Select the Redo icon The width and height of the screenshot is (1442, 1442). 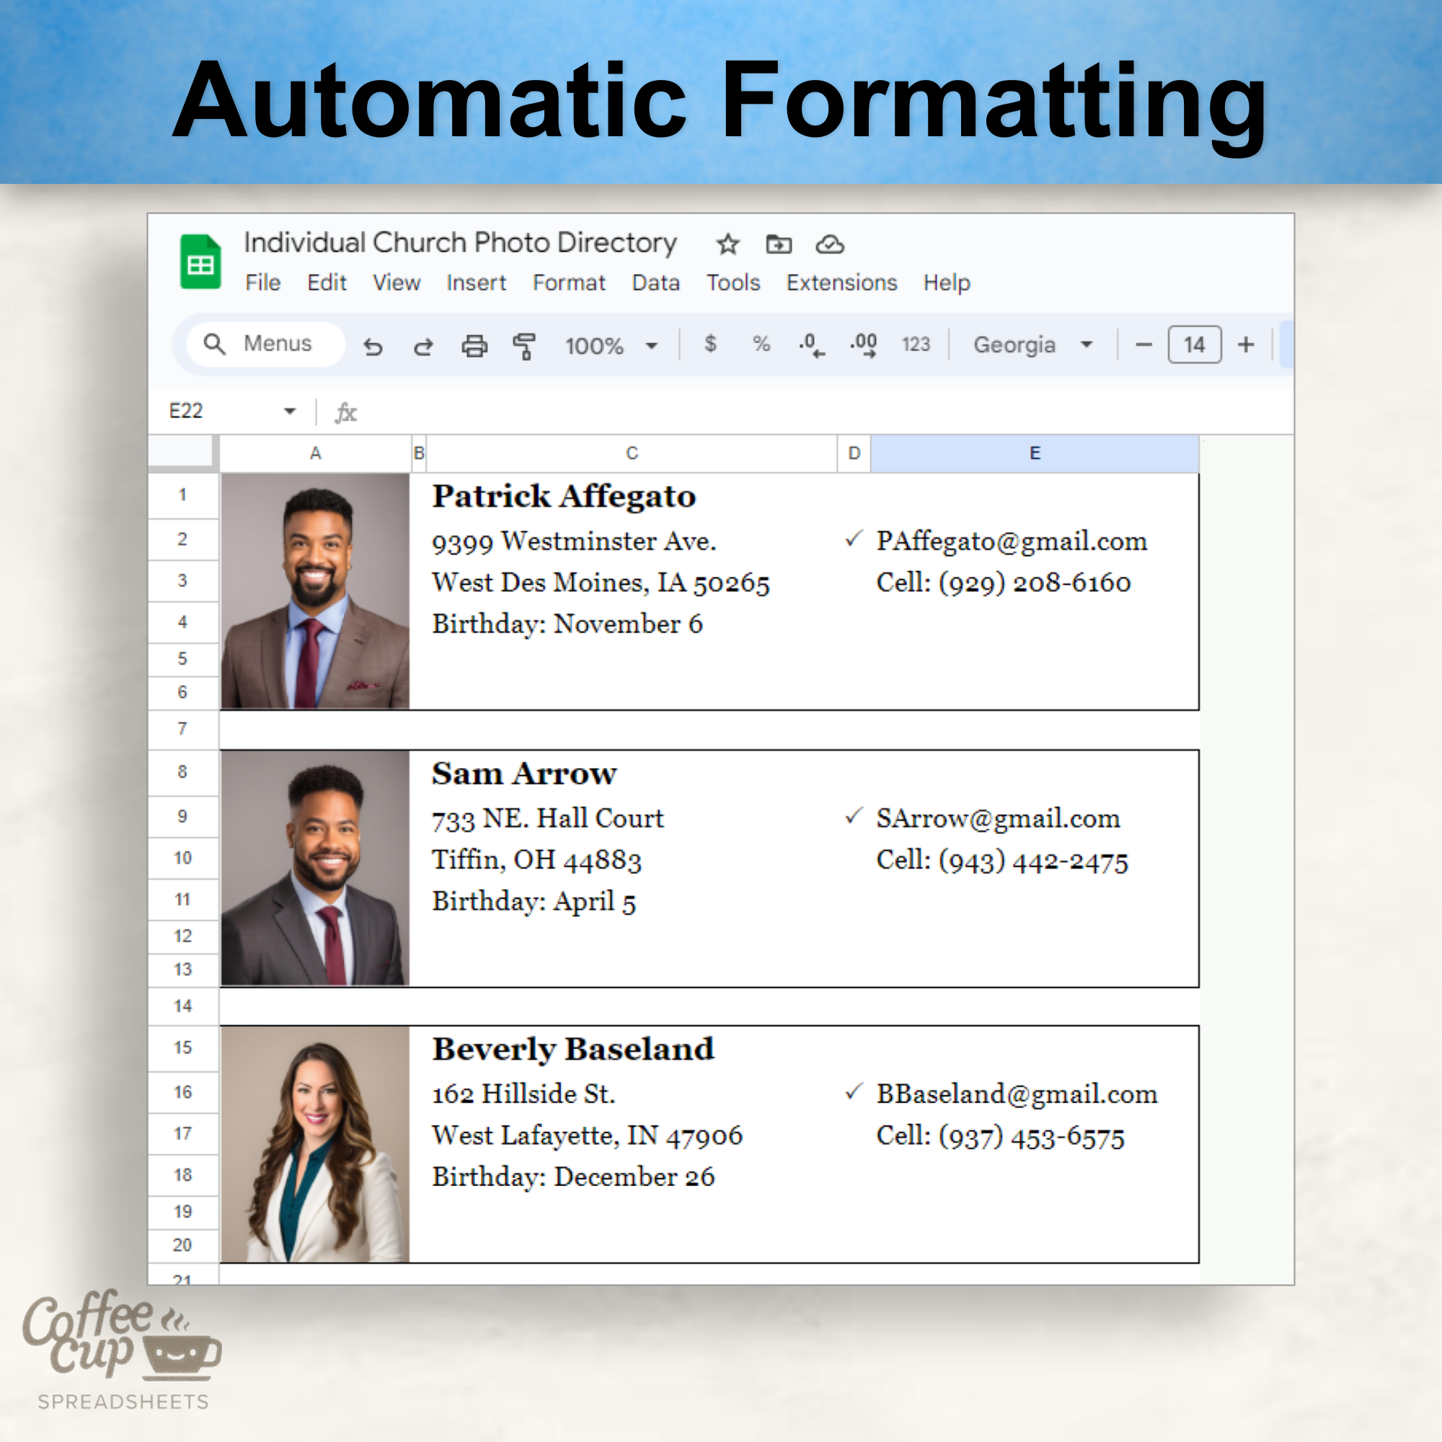pyautogui.click(x=422, y=346)
